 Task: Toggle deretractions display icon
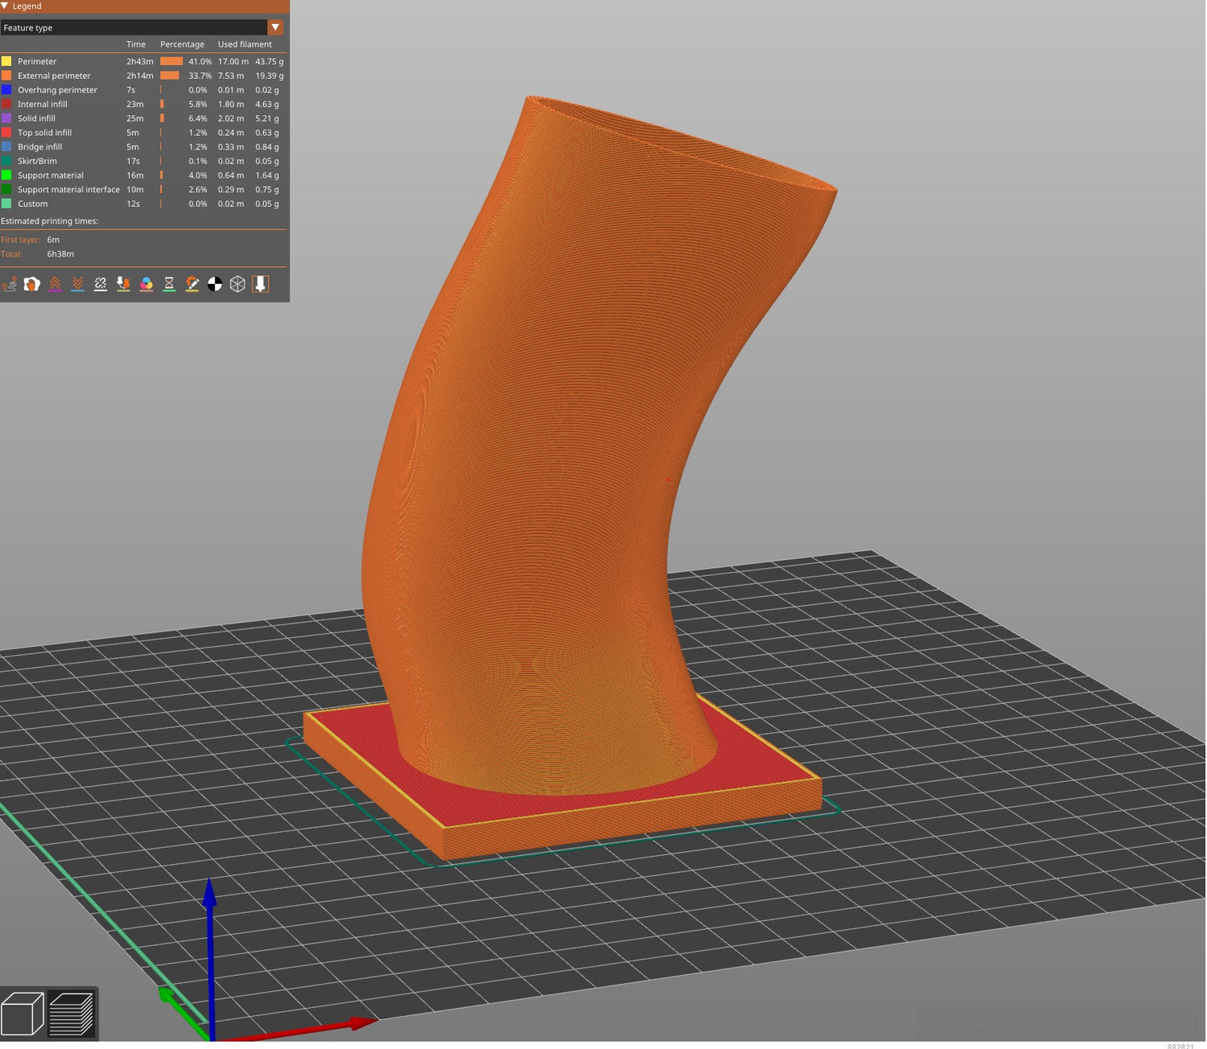(77, 284)
